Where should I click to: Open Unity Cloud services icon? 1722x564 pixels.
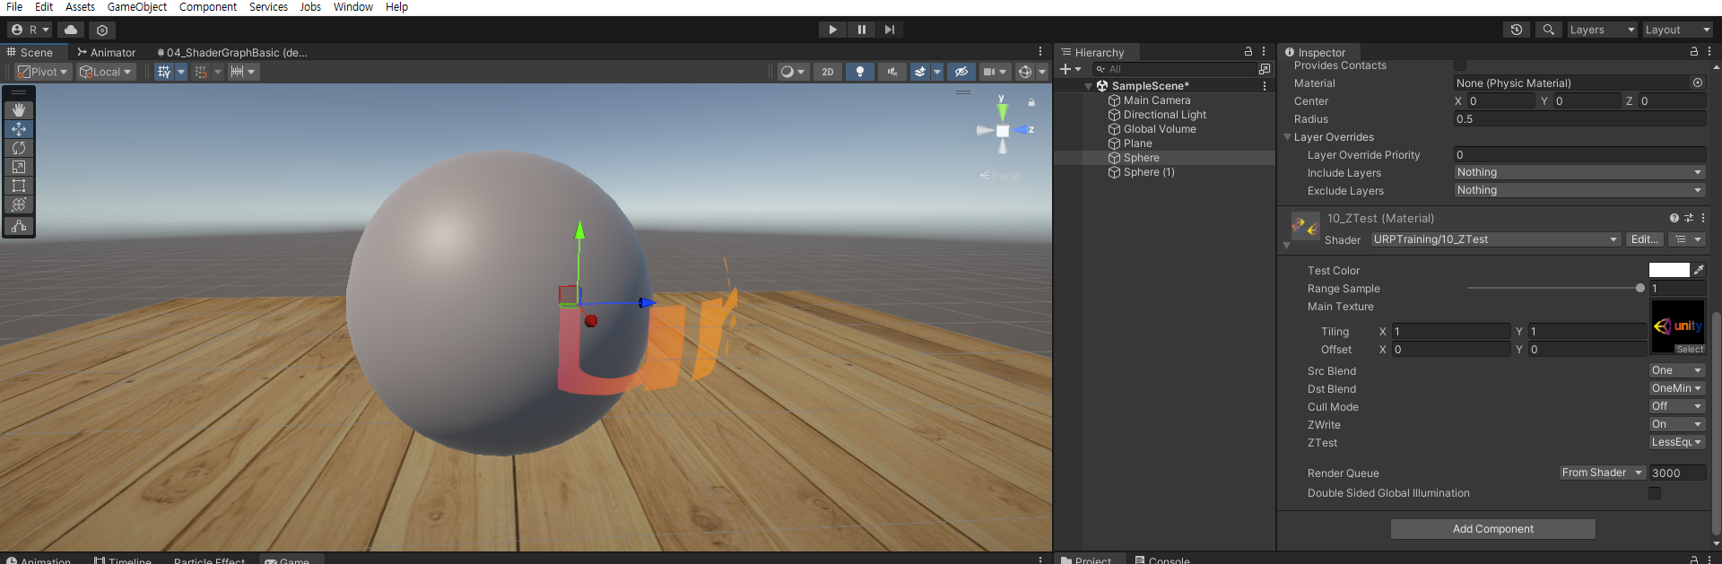click(71, 30)
